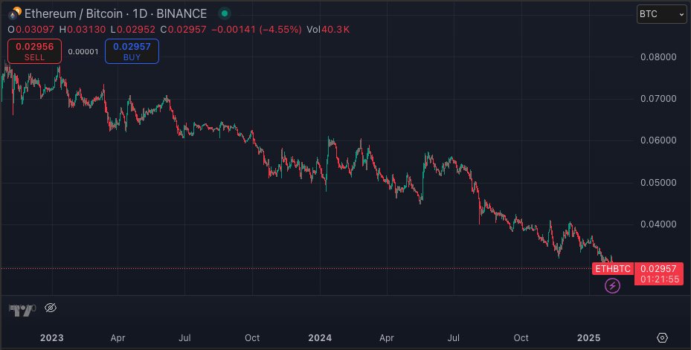Click the 2025 label on time axis
This screenshot has width=691, height=350.
pos(589,338)
